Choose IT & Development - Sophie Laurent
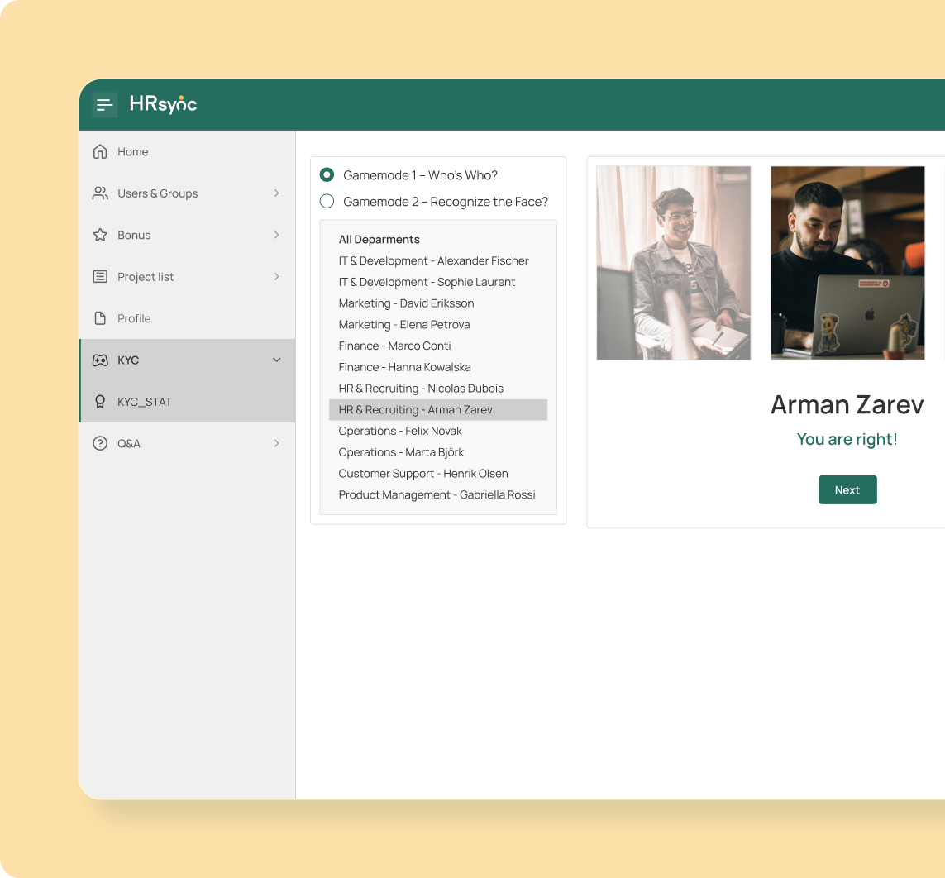 [438, 282]
